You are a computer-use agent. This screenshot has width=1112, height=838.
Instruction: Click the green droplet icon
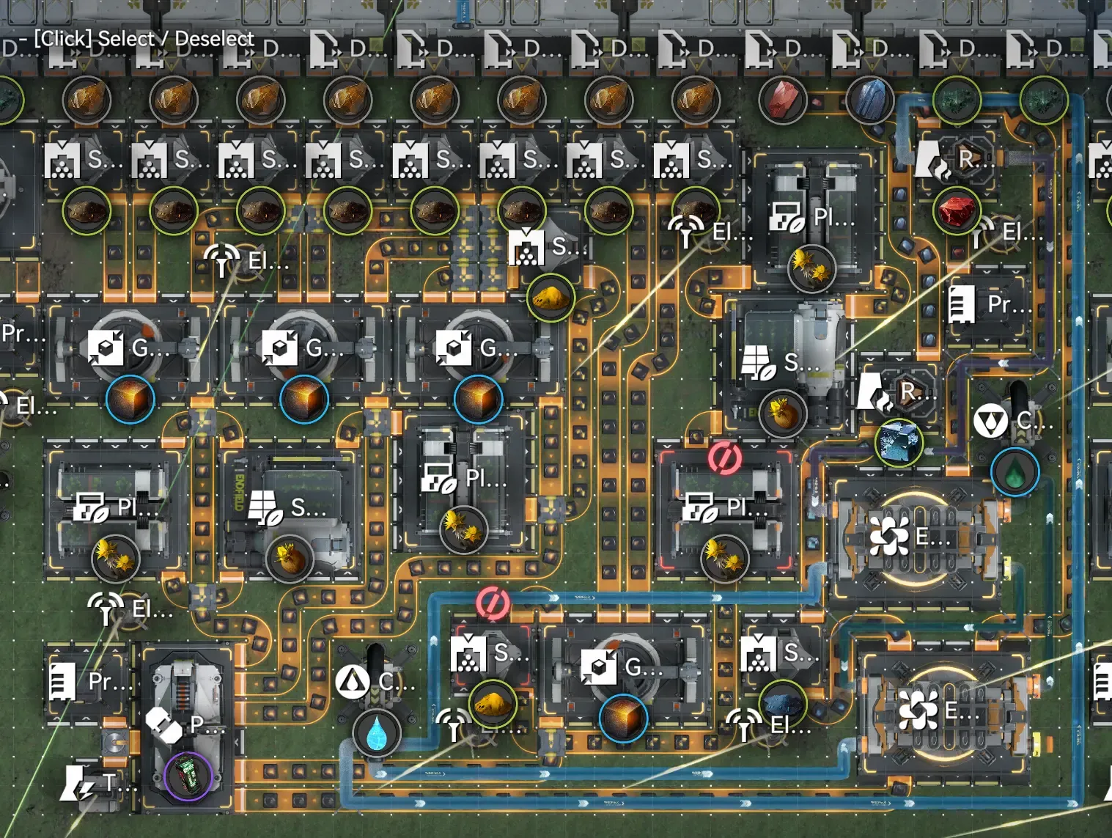point(1015,473)
